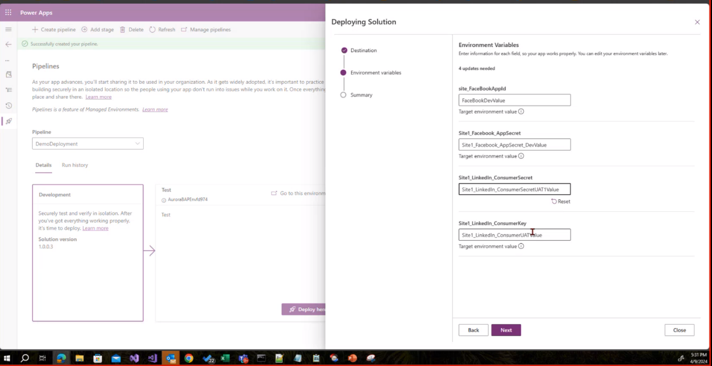Click the info icon beside AuroraBAPEnvfd974
Screen dimensions: 712x366
(164, 200)
